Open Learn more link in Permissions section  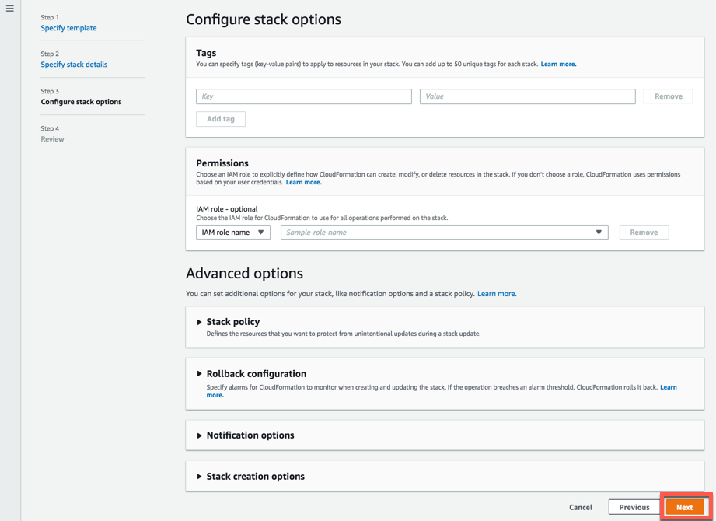coord(303,182)
